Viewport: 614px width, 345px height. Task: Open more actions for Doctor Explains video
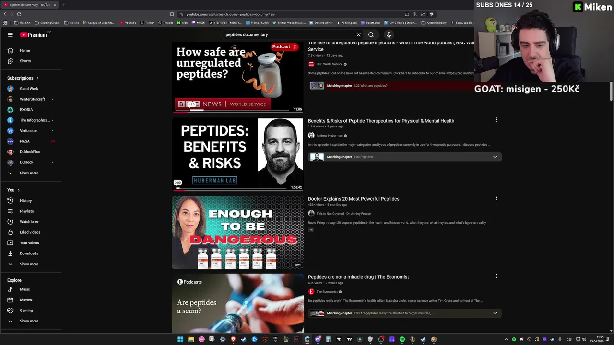[496, 198]
